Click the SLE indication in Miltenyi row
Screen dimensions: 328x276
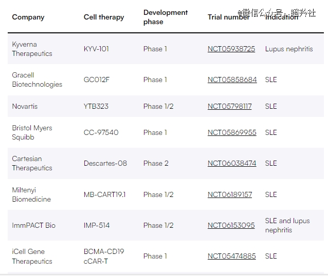pos(271,194)
